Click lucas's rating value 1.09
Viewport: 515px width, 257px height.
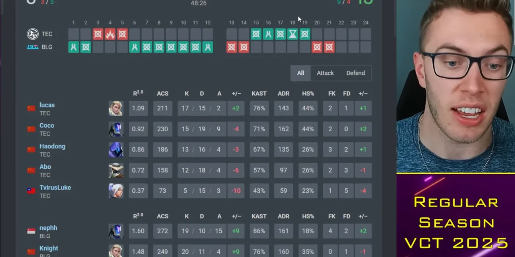138,108
